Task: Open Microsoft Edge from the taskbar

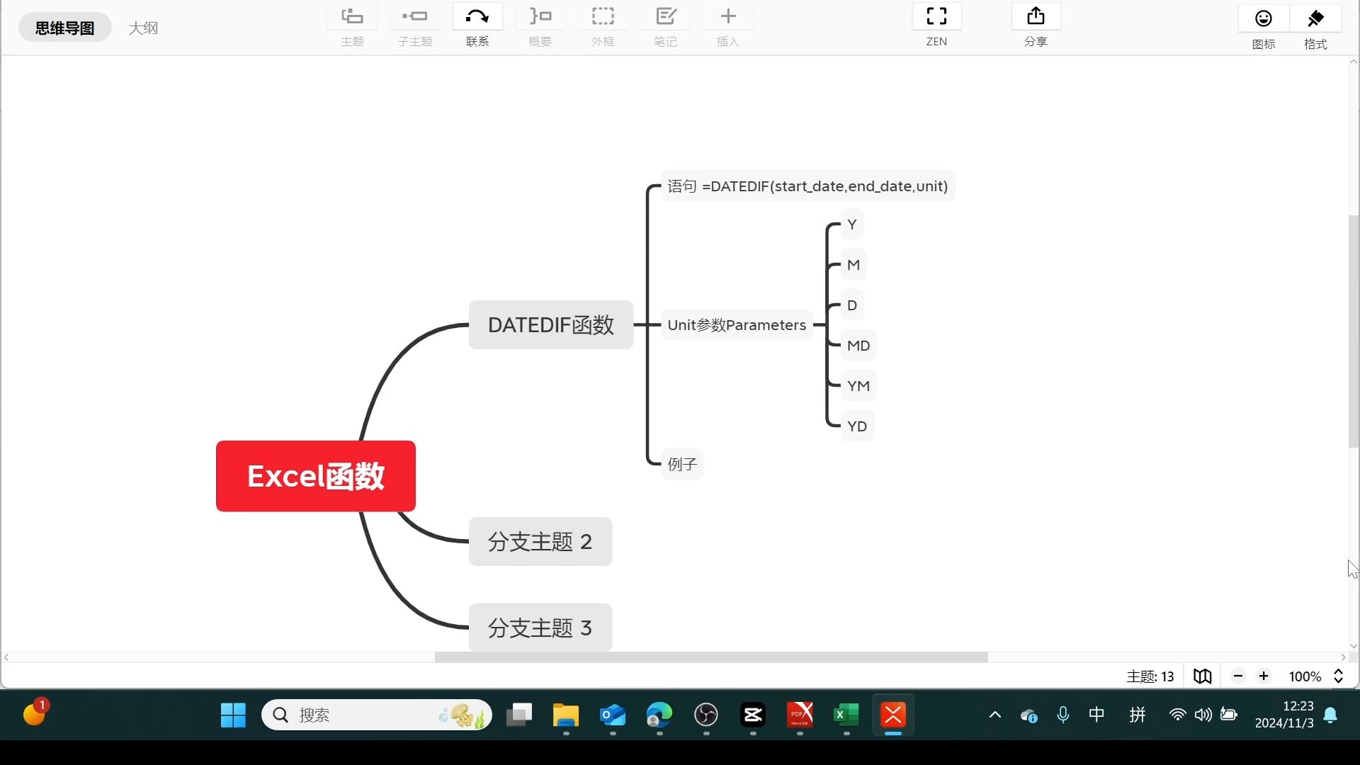Action: [659, 715]
